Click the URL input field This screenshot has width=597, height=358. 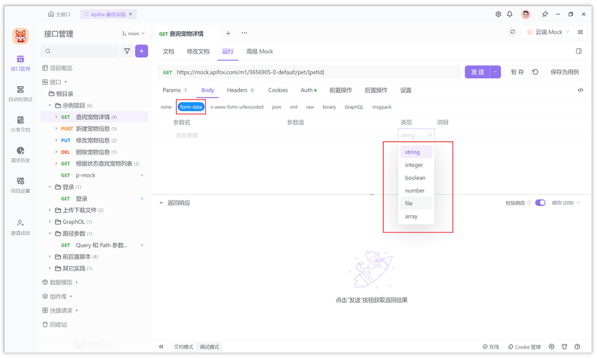click(298, 71)
